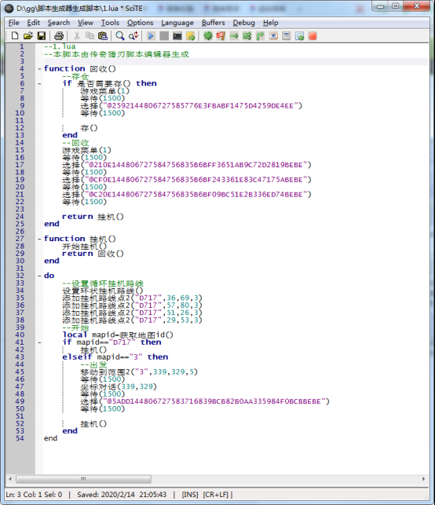Screen dimensions: 435x505
Task: Click the Find magnifier icon
Action: (x=120, y=36)
